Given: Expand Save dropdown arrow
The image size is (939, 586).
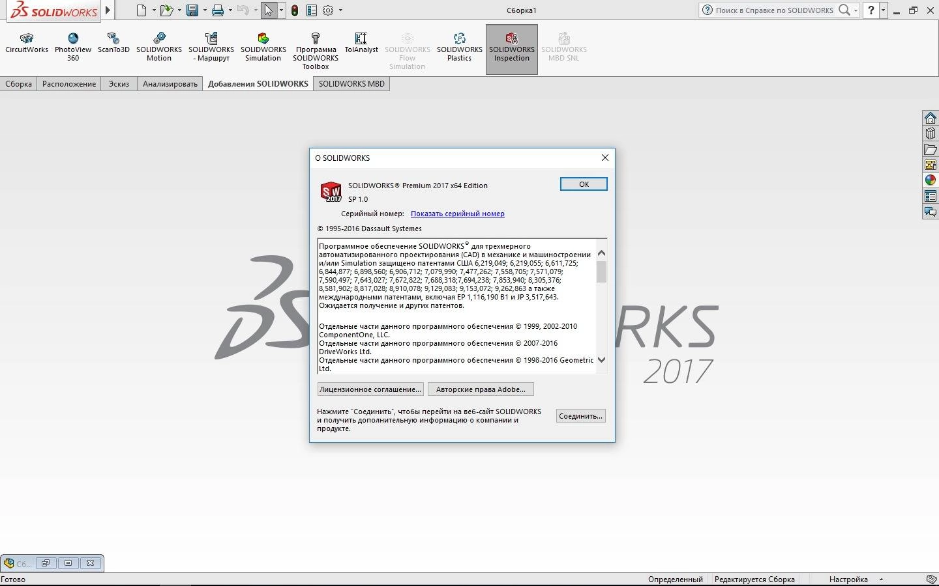Looking at the screenshot, I should coord(205,10).
